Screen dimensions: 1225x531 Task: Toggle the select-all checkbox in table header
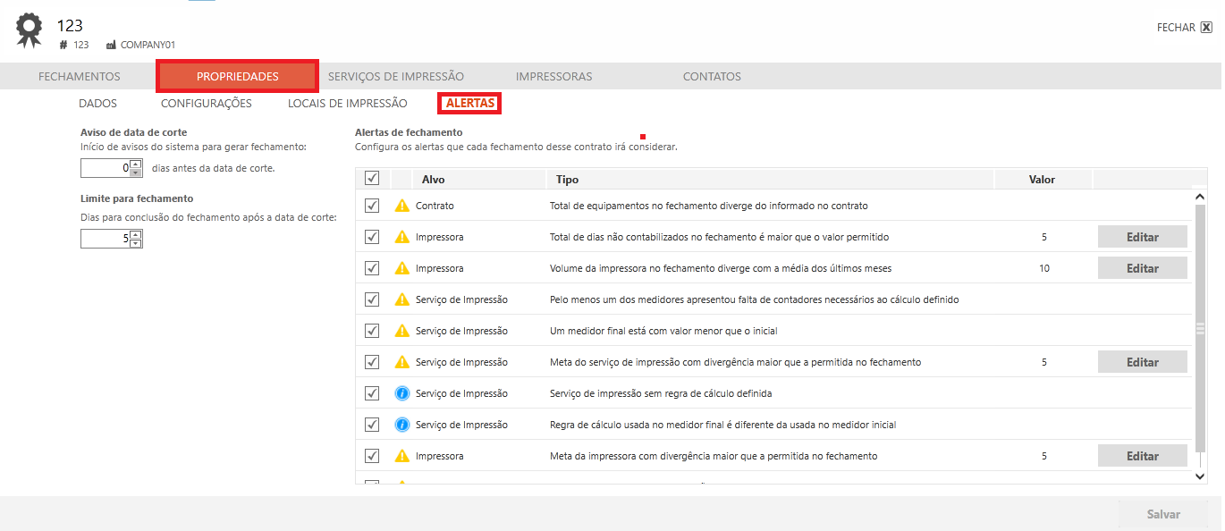[x=372, y=179]
